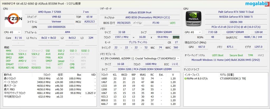Screen dimensions: 270x109
Task: Open the CPU #0 selector dropdown
Action: pyautogui.click(x=12, y=32)
